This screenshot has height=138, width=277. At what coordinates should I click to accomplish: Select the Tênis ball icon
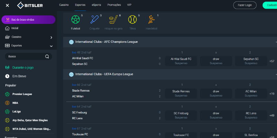click(132, 20)
